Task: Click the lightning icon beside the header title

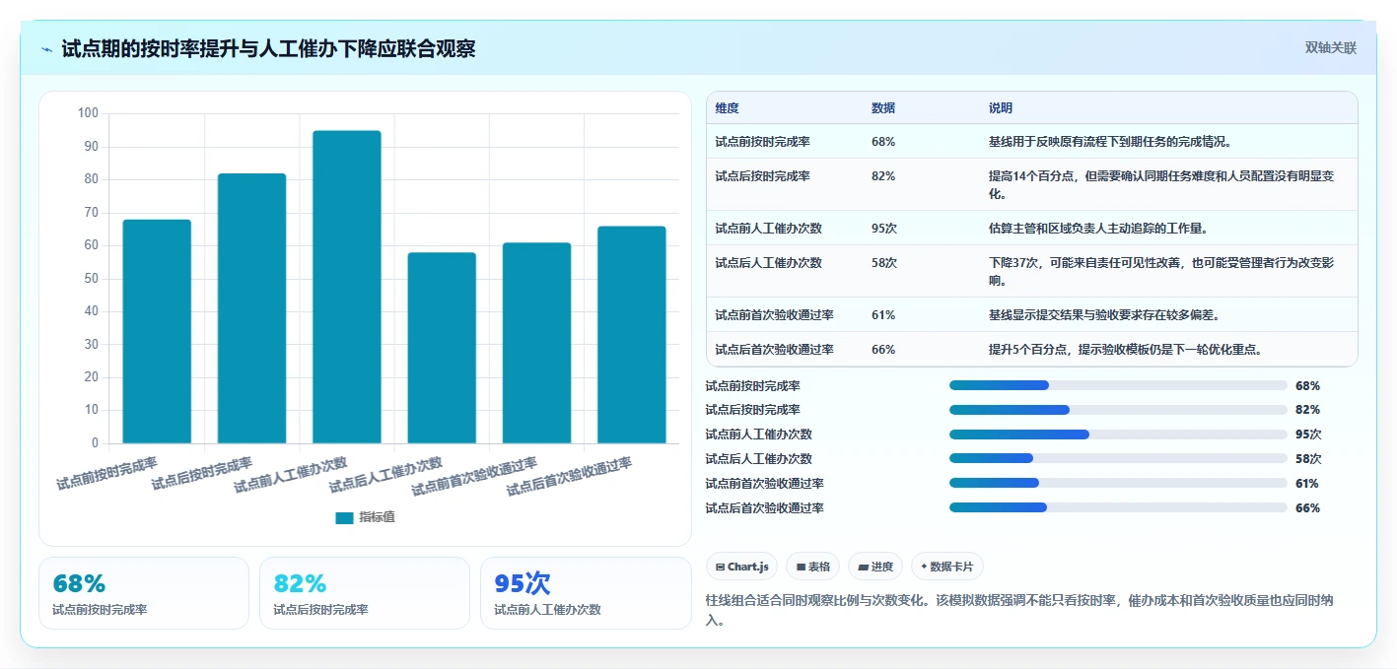Action: tap(46, 48)
